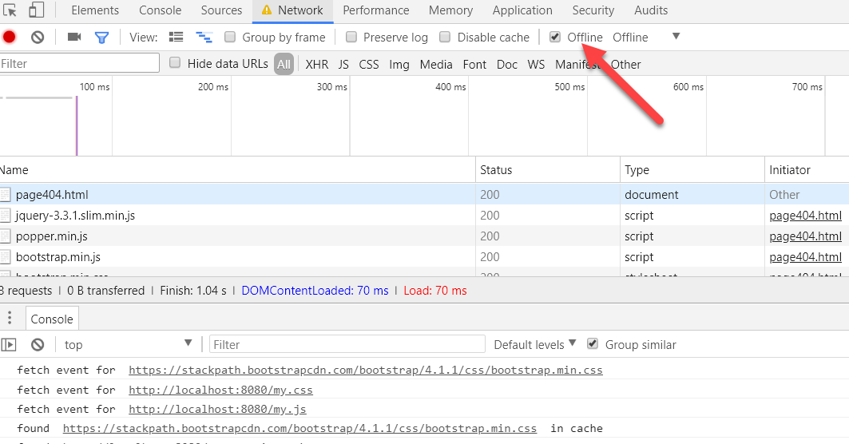This screenshot has height=444, width=849.
Task: Clear the network log with the clear icon
Action: (x=38, y=37)
